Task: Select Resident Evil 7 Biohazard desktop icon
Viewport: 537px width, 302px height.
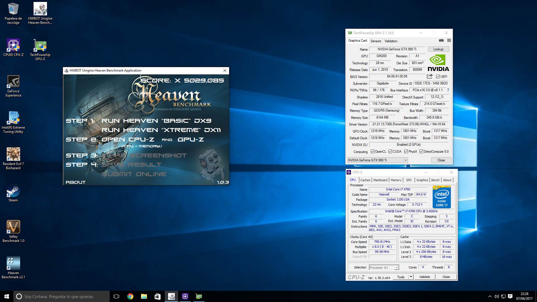Action: (13, 159)
